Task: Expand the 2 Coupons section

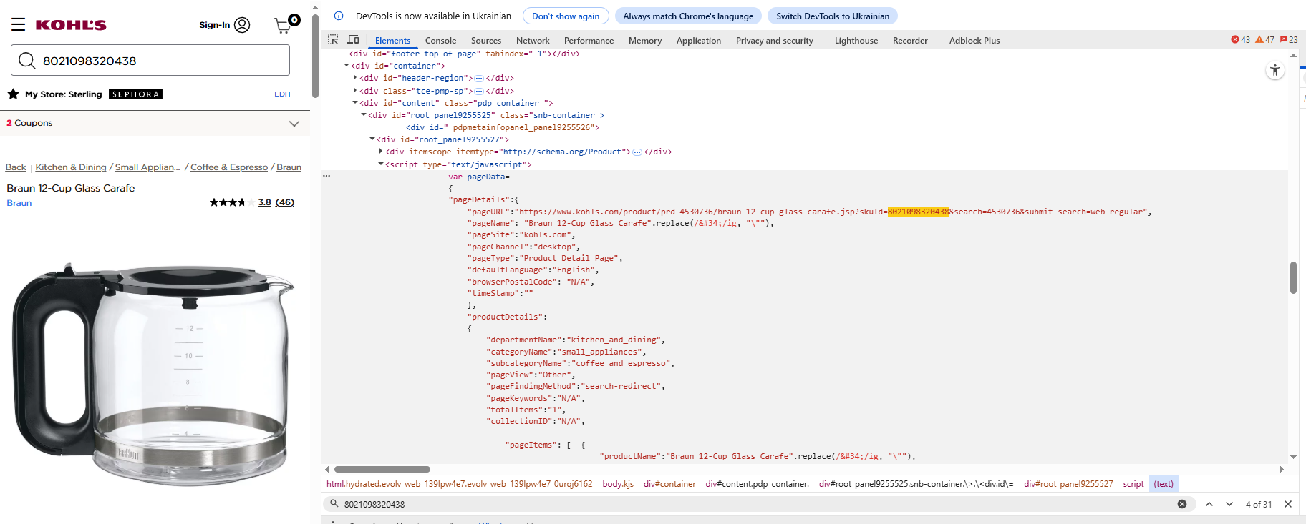Action: (294, 123)
